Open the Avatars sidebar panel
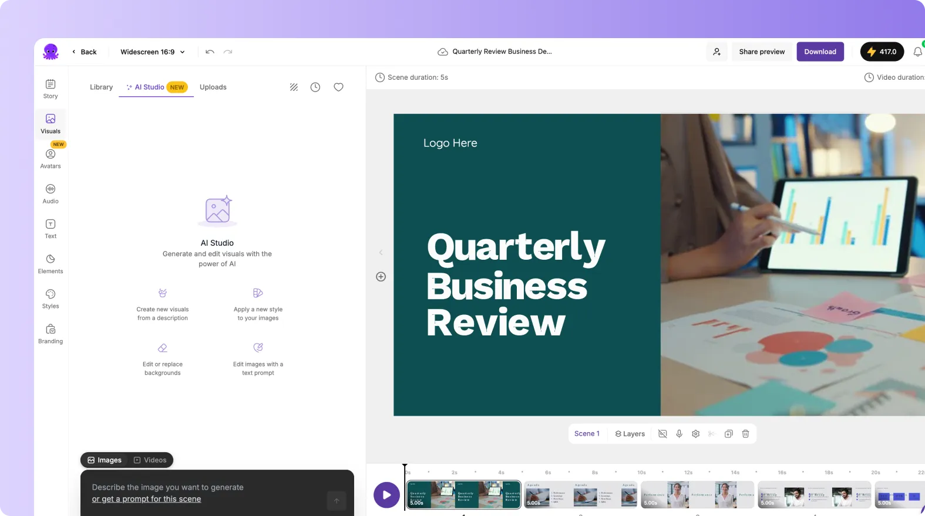The width and height of the screenshot is (925, 516). click(51, 159)
